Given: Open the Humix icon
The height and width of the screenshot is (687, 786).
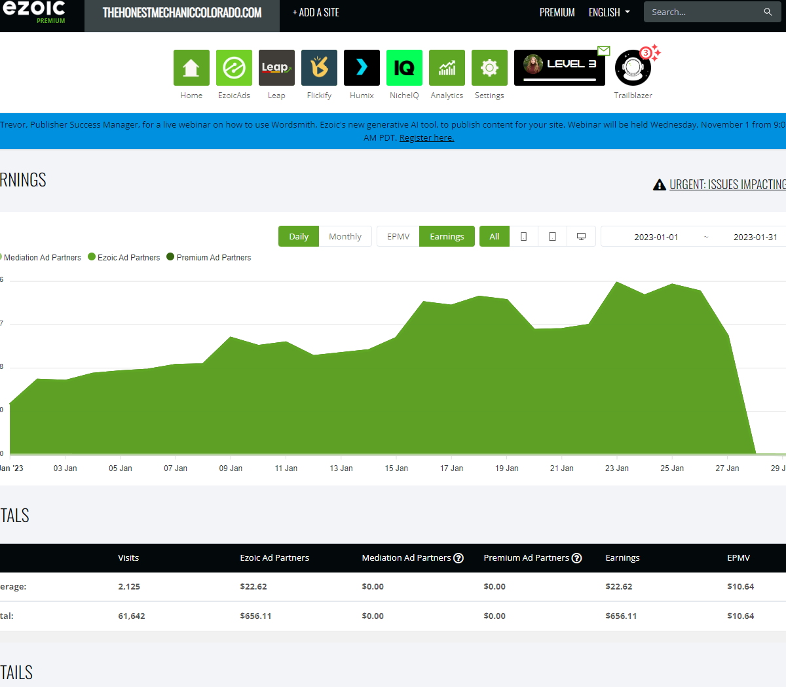Looking at the screenshot, I should click(362, 67).
